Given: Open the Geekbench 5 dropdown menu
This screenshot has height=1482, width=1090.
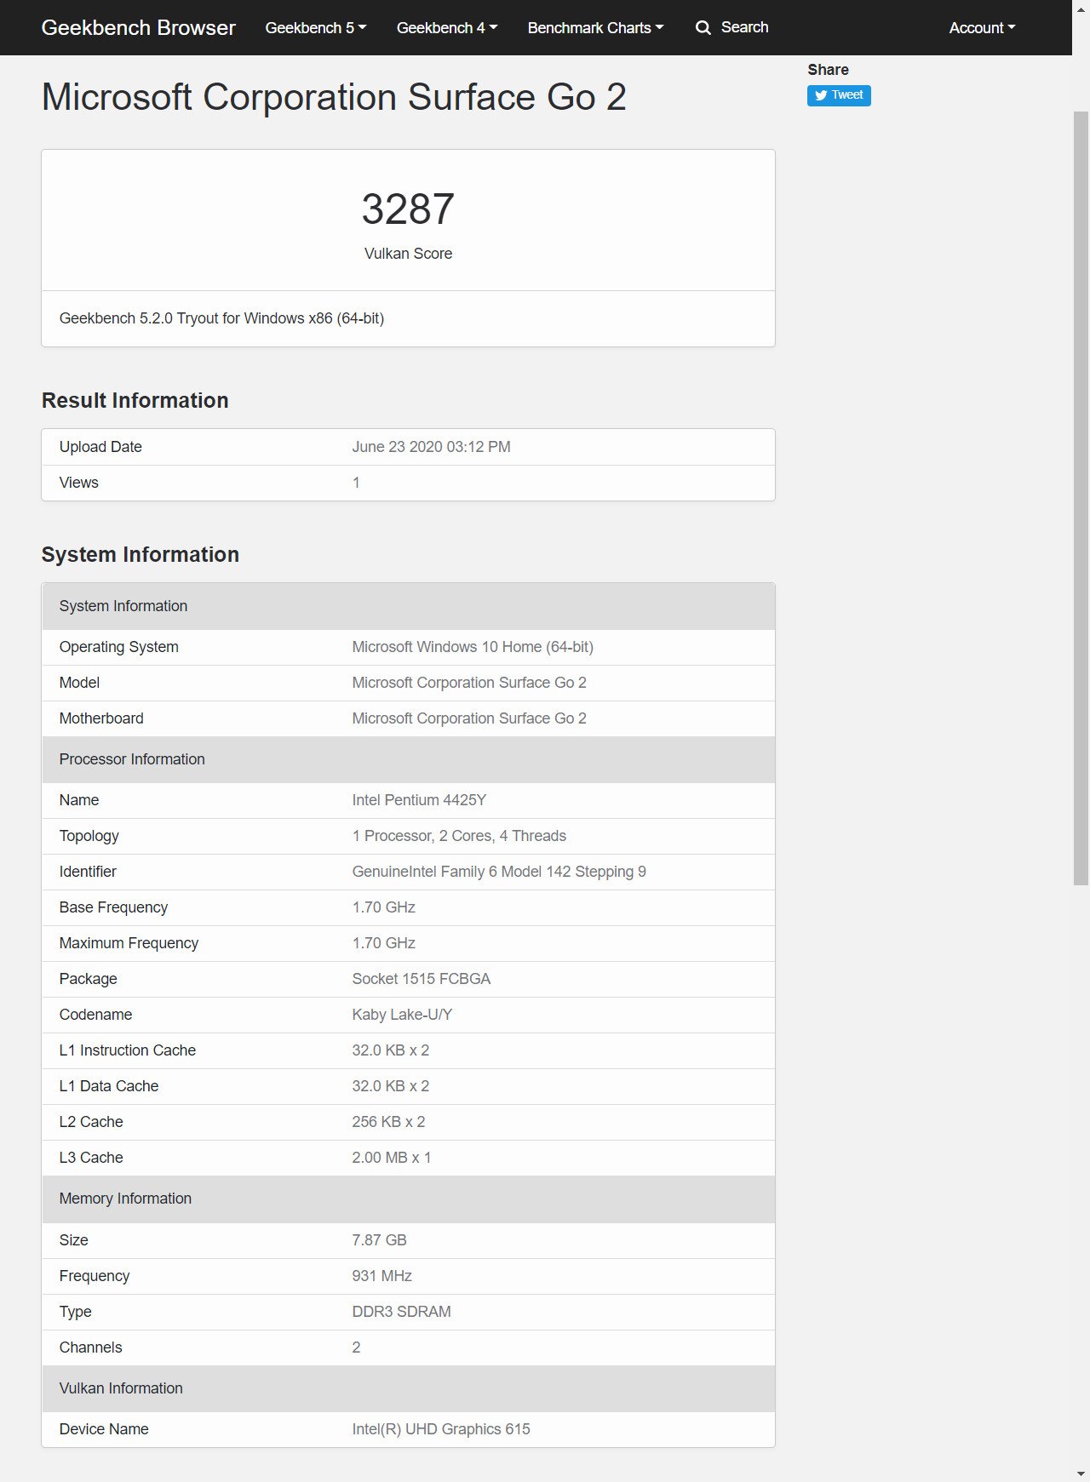Looking at the screenshot, I should pos(316,27).
